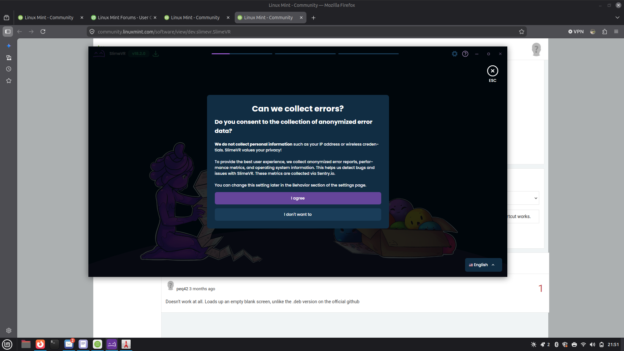Open the Firefox VPN panel

[576, 32]
